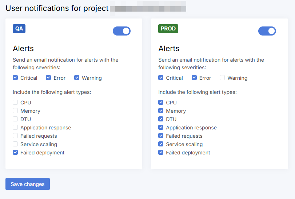Check Failed requests box in QA
Image resolution: width=295 pixels, height=199 pixels.
pos(15,136)
